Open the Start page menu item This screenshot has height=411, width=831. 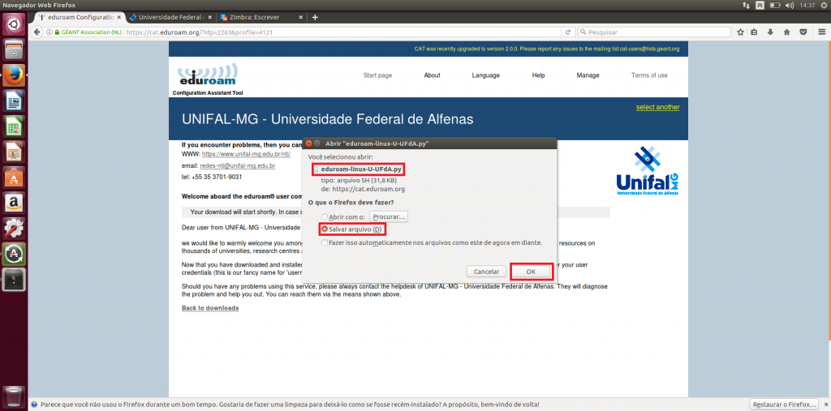[x=378, y=75]
